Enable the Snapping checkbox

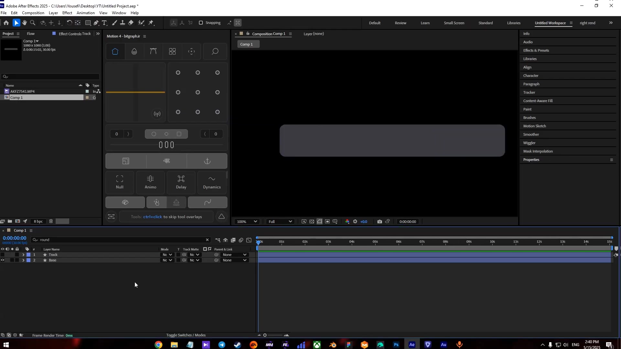[201, 23]
